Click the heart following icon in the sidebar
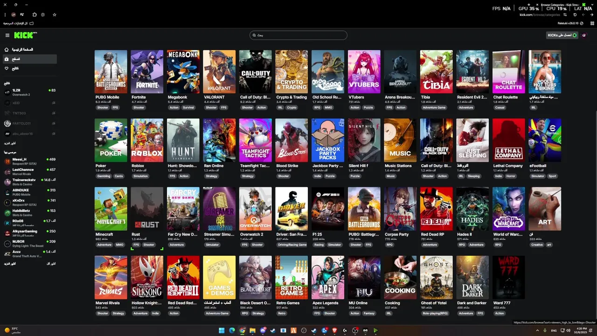The width and height of the screenshot is (597, 336). click(x=7, y=68)
